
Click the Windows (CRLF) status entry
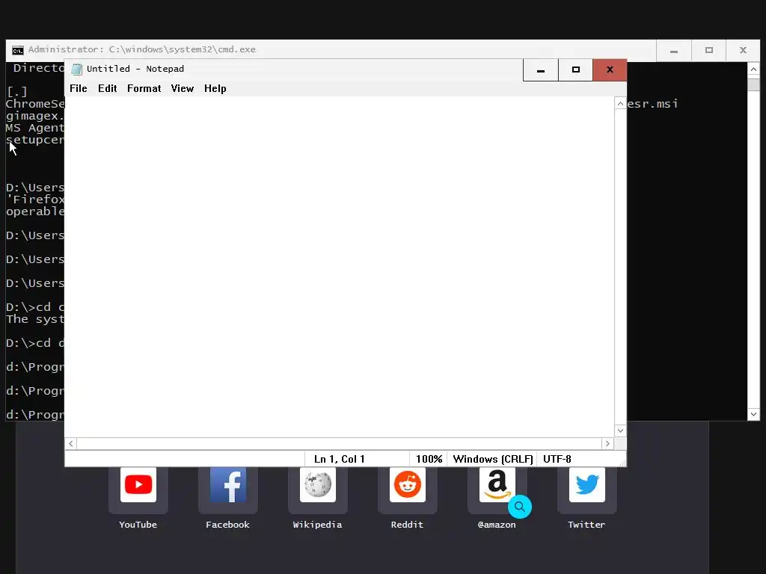click(x=492, y=459)
